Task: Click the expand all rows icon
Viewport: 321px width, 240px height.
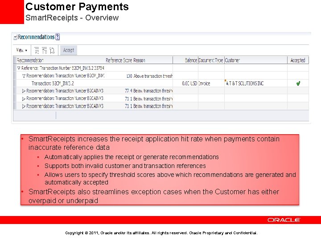Action: coord(37,50)
